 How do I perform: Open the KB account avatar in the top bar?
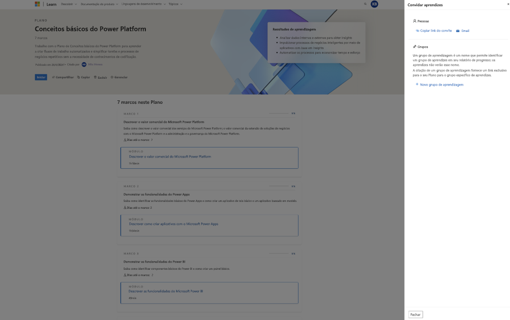[374, 4]
